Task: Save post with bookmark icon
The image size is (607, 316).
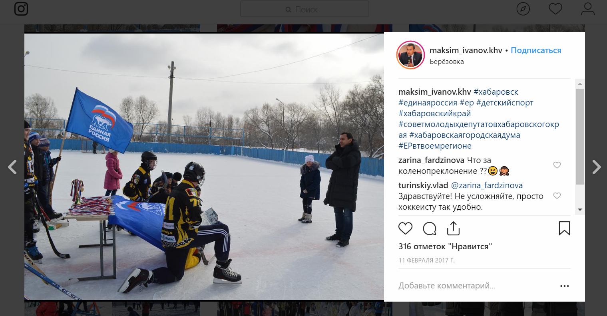Action: click(564, 229)
